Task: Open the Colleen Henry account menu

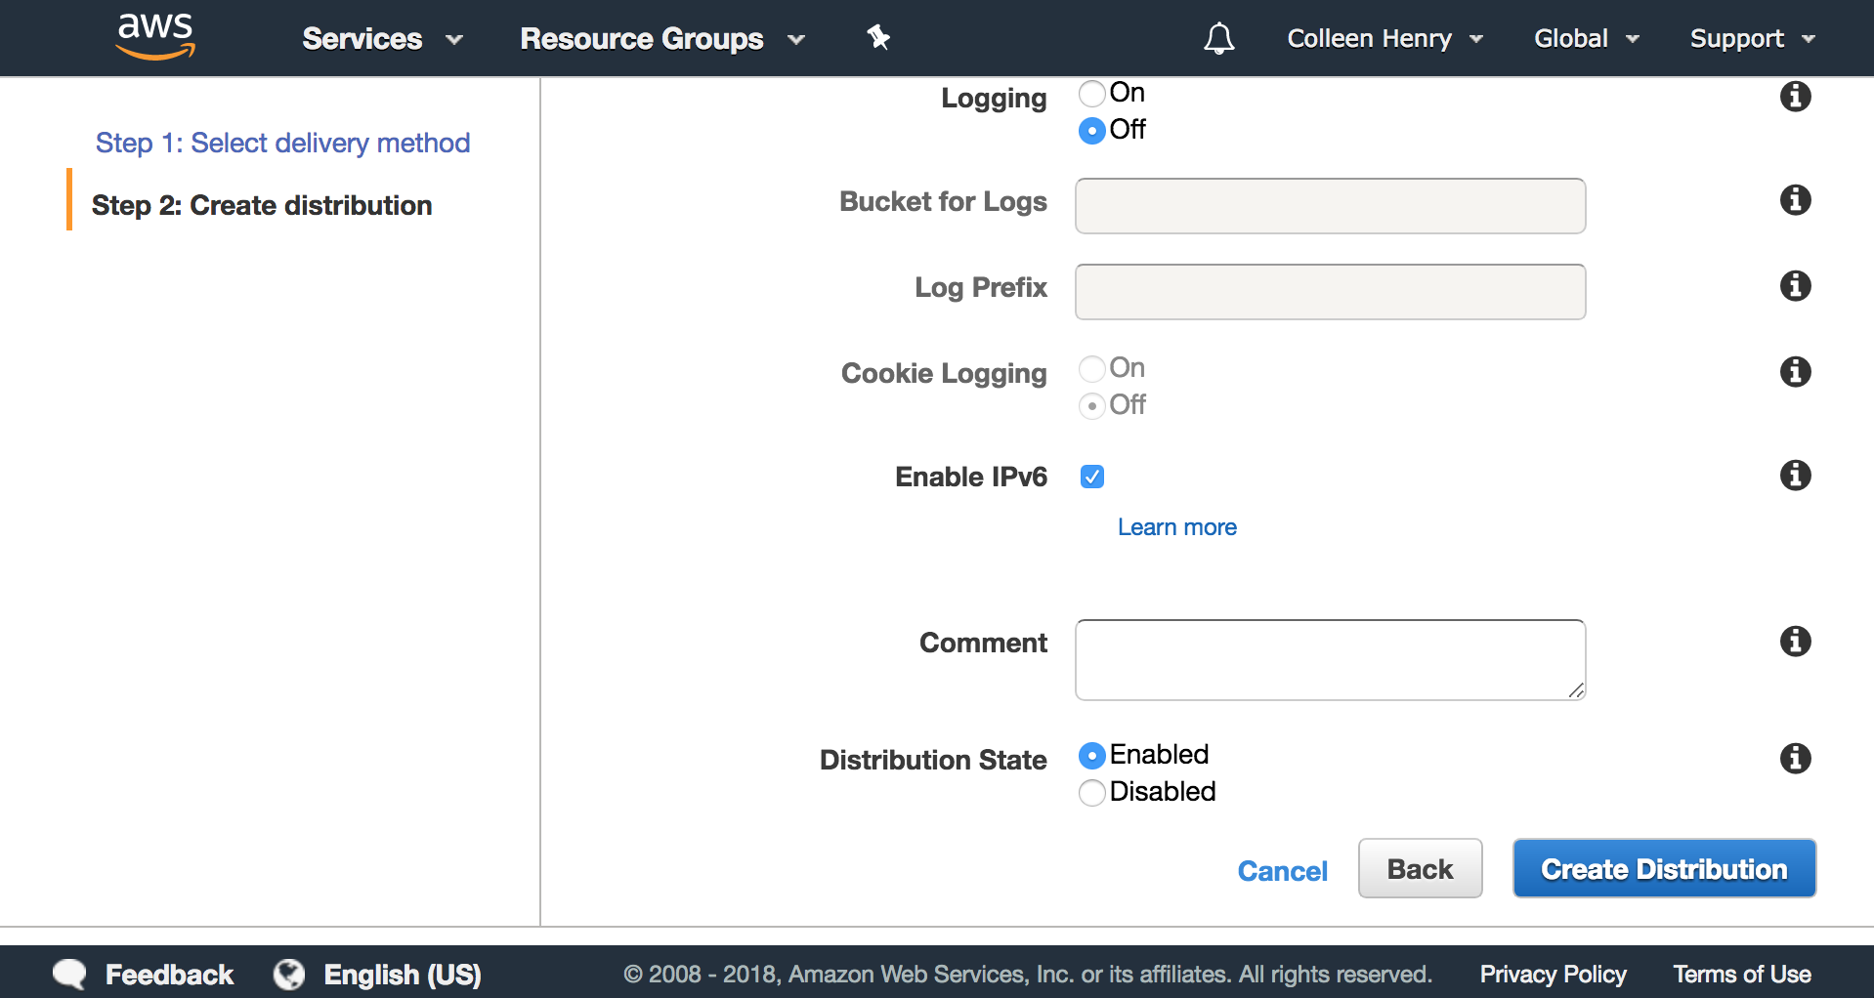Action: (x=1384, y=39)
